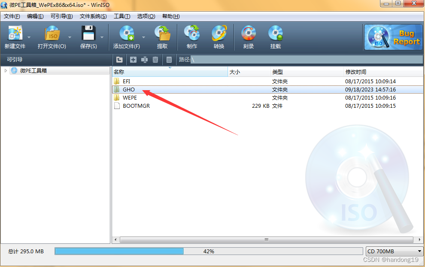Select 微PE工具箱 in the tree
The height and width of the screenshot is (267, 425).
point(33,71)
